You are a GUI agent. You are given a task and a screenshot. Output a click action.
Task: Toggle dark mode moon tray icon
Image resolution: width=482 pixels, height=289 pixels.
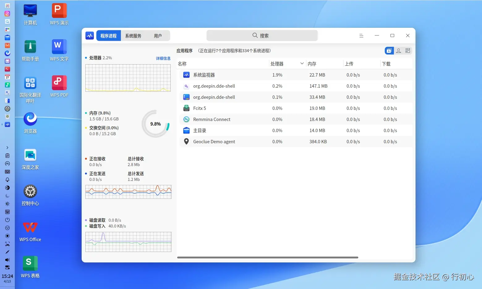coord(7,196)
